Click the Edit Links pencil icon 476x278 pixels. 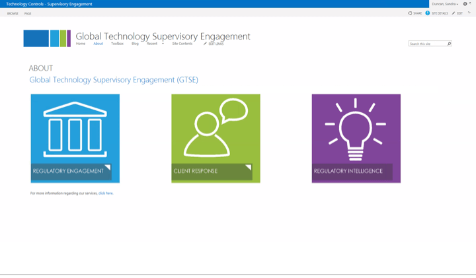pyautogui.click(x=205, y=44)
